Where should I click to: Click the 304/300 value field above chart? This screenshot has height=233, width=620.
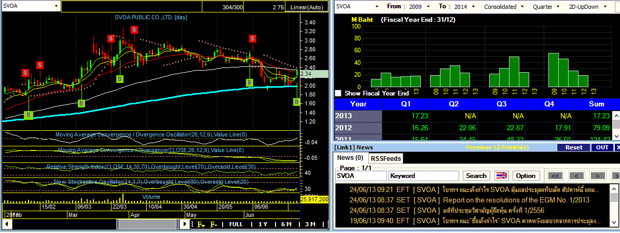coord(223,7)
